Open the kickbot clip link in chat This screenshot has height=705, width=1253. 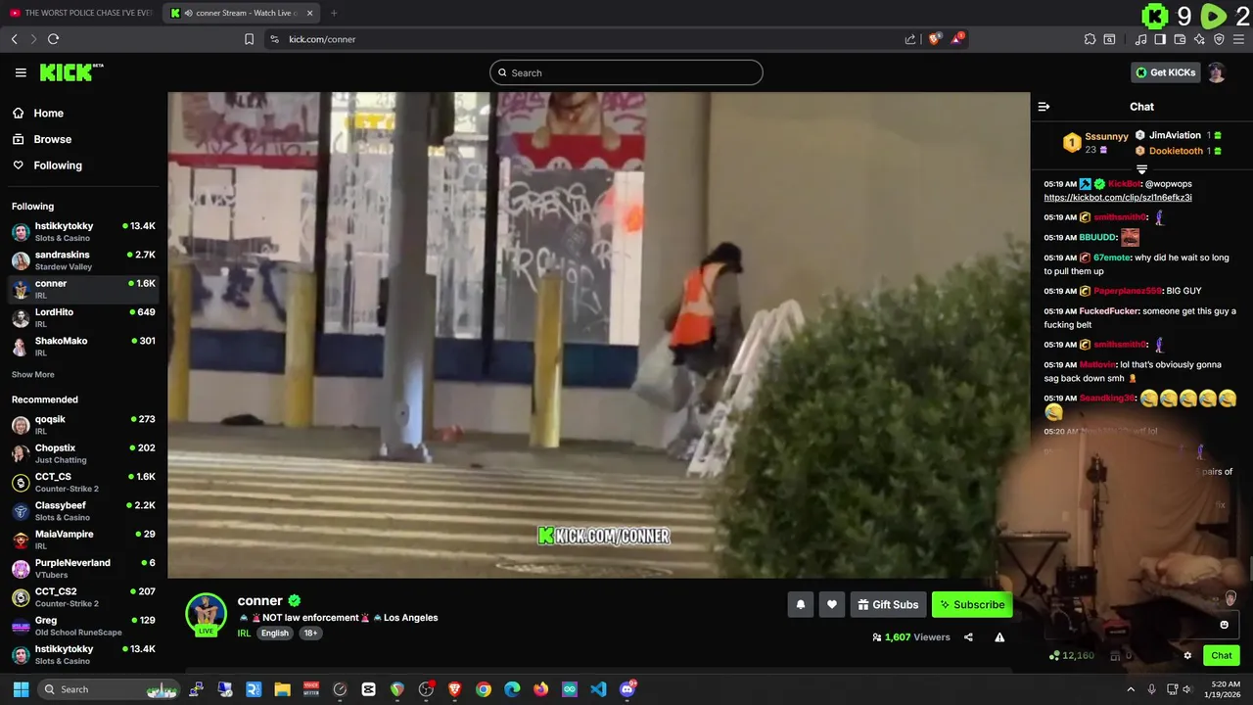coord(1118,198)
